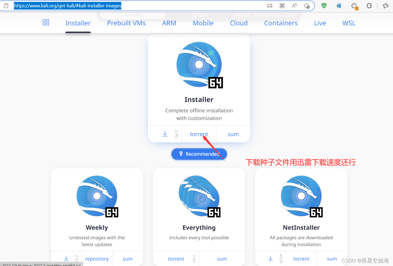Click the Everything torrent link
This screenshot has height=266, width=393.
(x=176, y=259)
